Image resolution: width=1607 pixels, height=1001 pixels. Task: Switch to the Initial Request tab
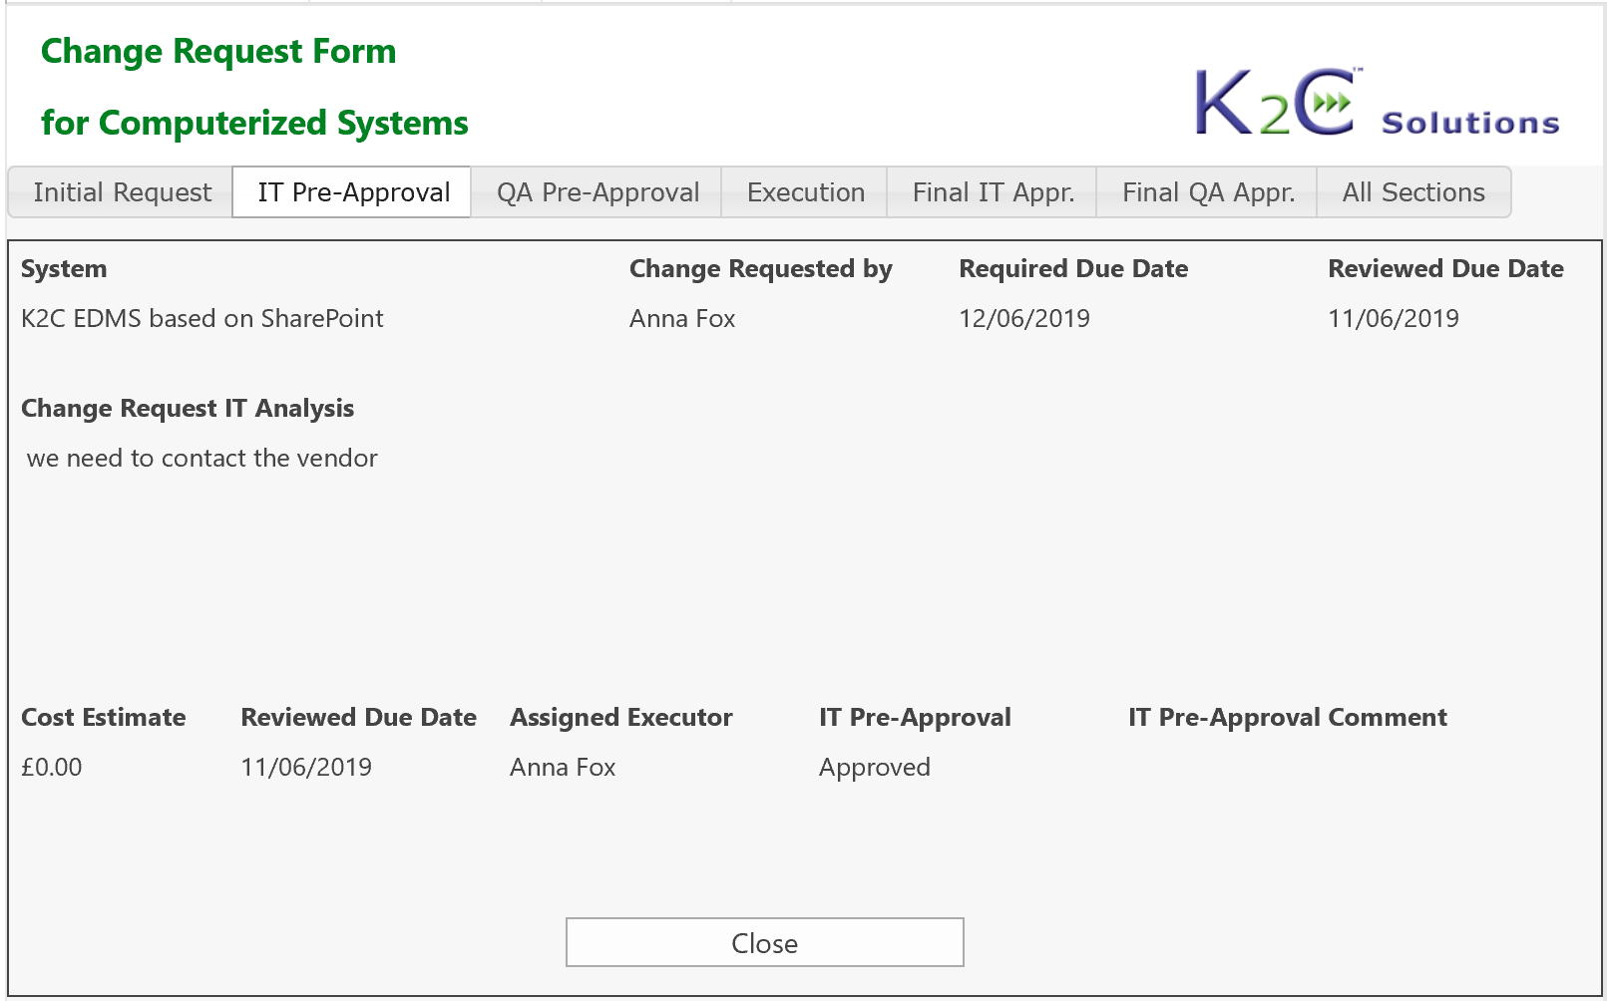pyautogui.click(x=122, y=192)
